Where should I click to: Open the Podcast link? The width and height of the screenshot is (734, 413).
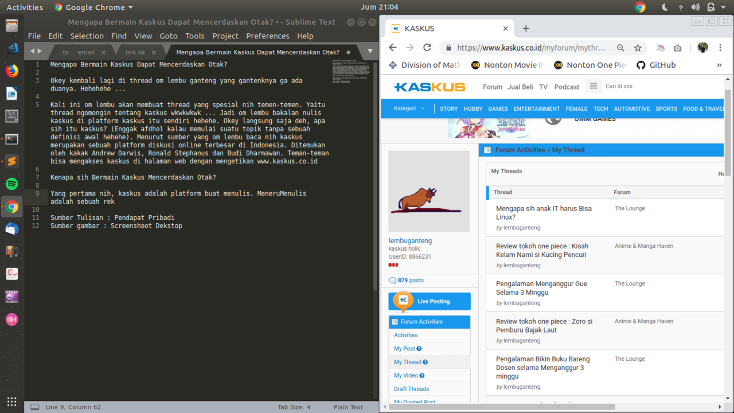(567, 87)
